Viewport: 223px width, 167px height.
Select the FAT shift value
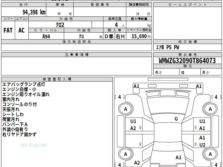(8, 30)
